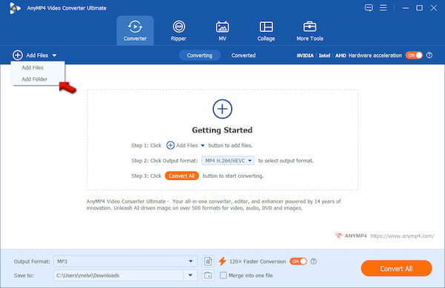Open the Output Format MP3 dropdown
The image size is (445, 288).
point(125,261)
